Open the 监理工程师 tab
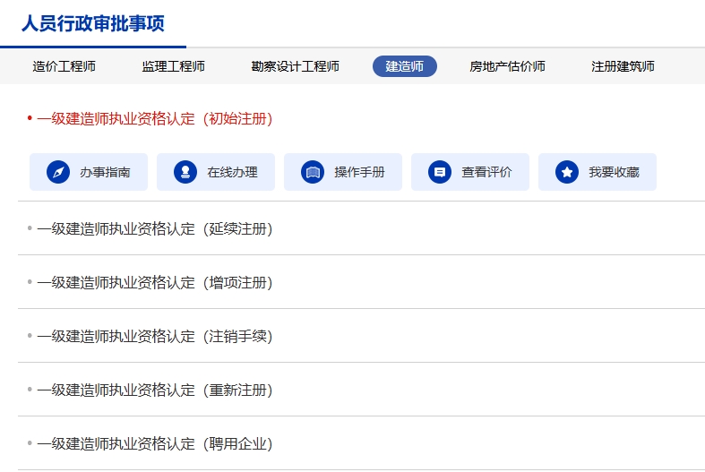Viewport: 705px width, 472px height. 173,66
